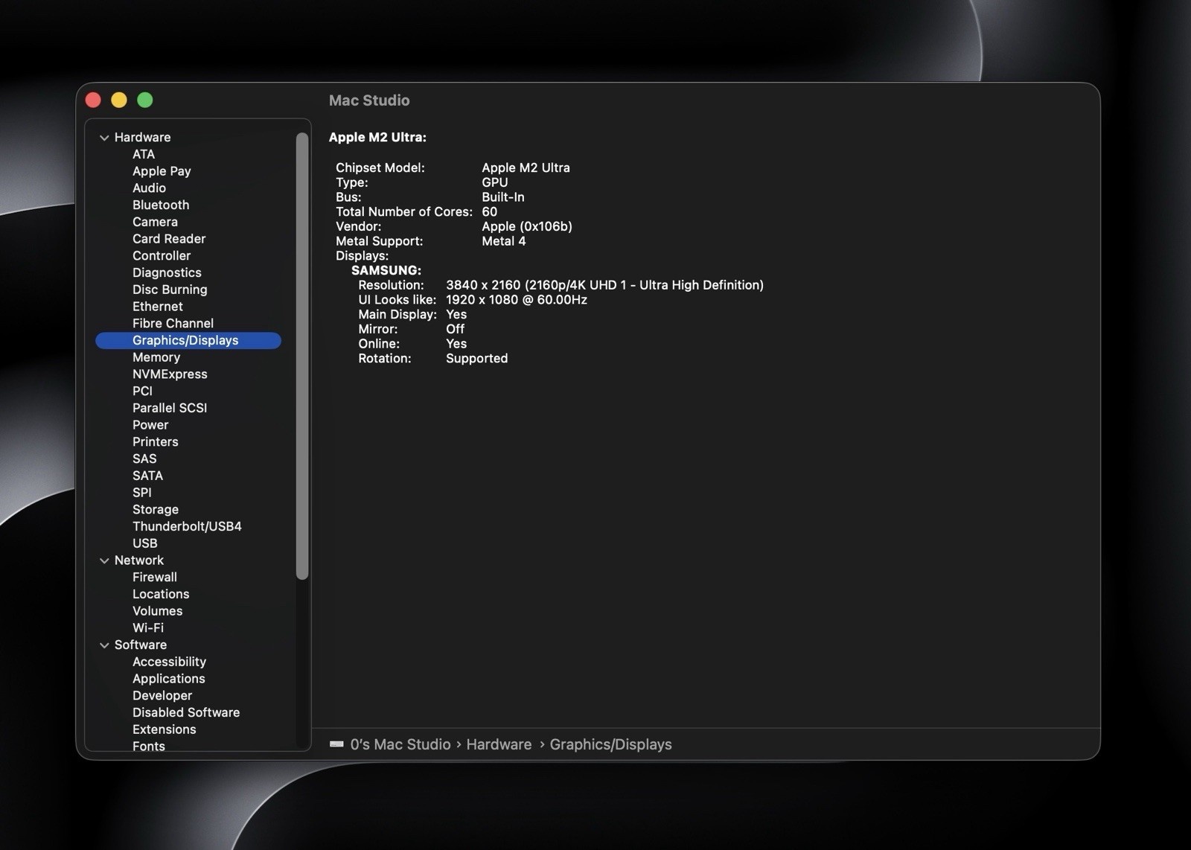Select Firewall under Network
Screen dimensions: 1191x850
point(155,577)
